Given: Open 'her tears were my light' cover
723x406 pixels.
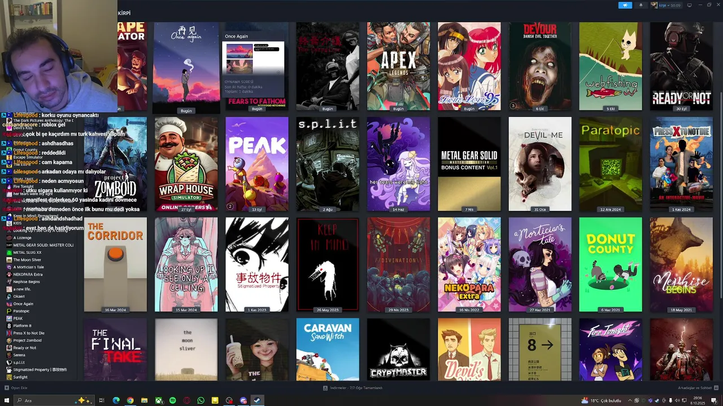Looking at the screenshot, I should (x=398, y=164).
